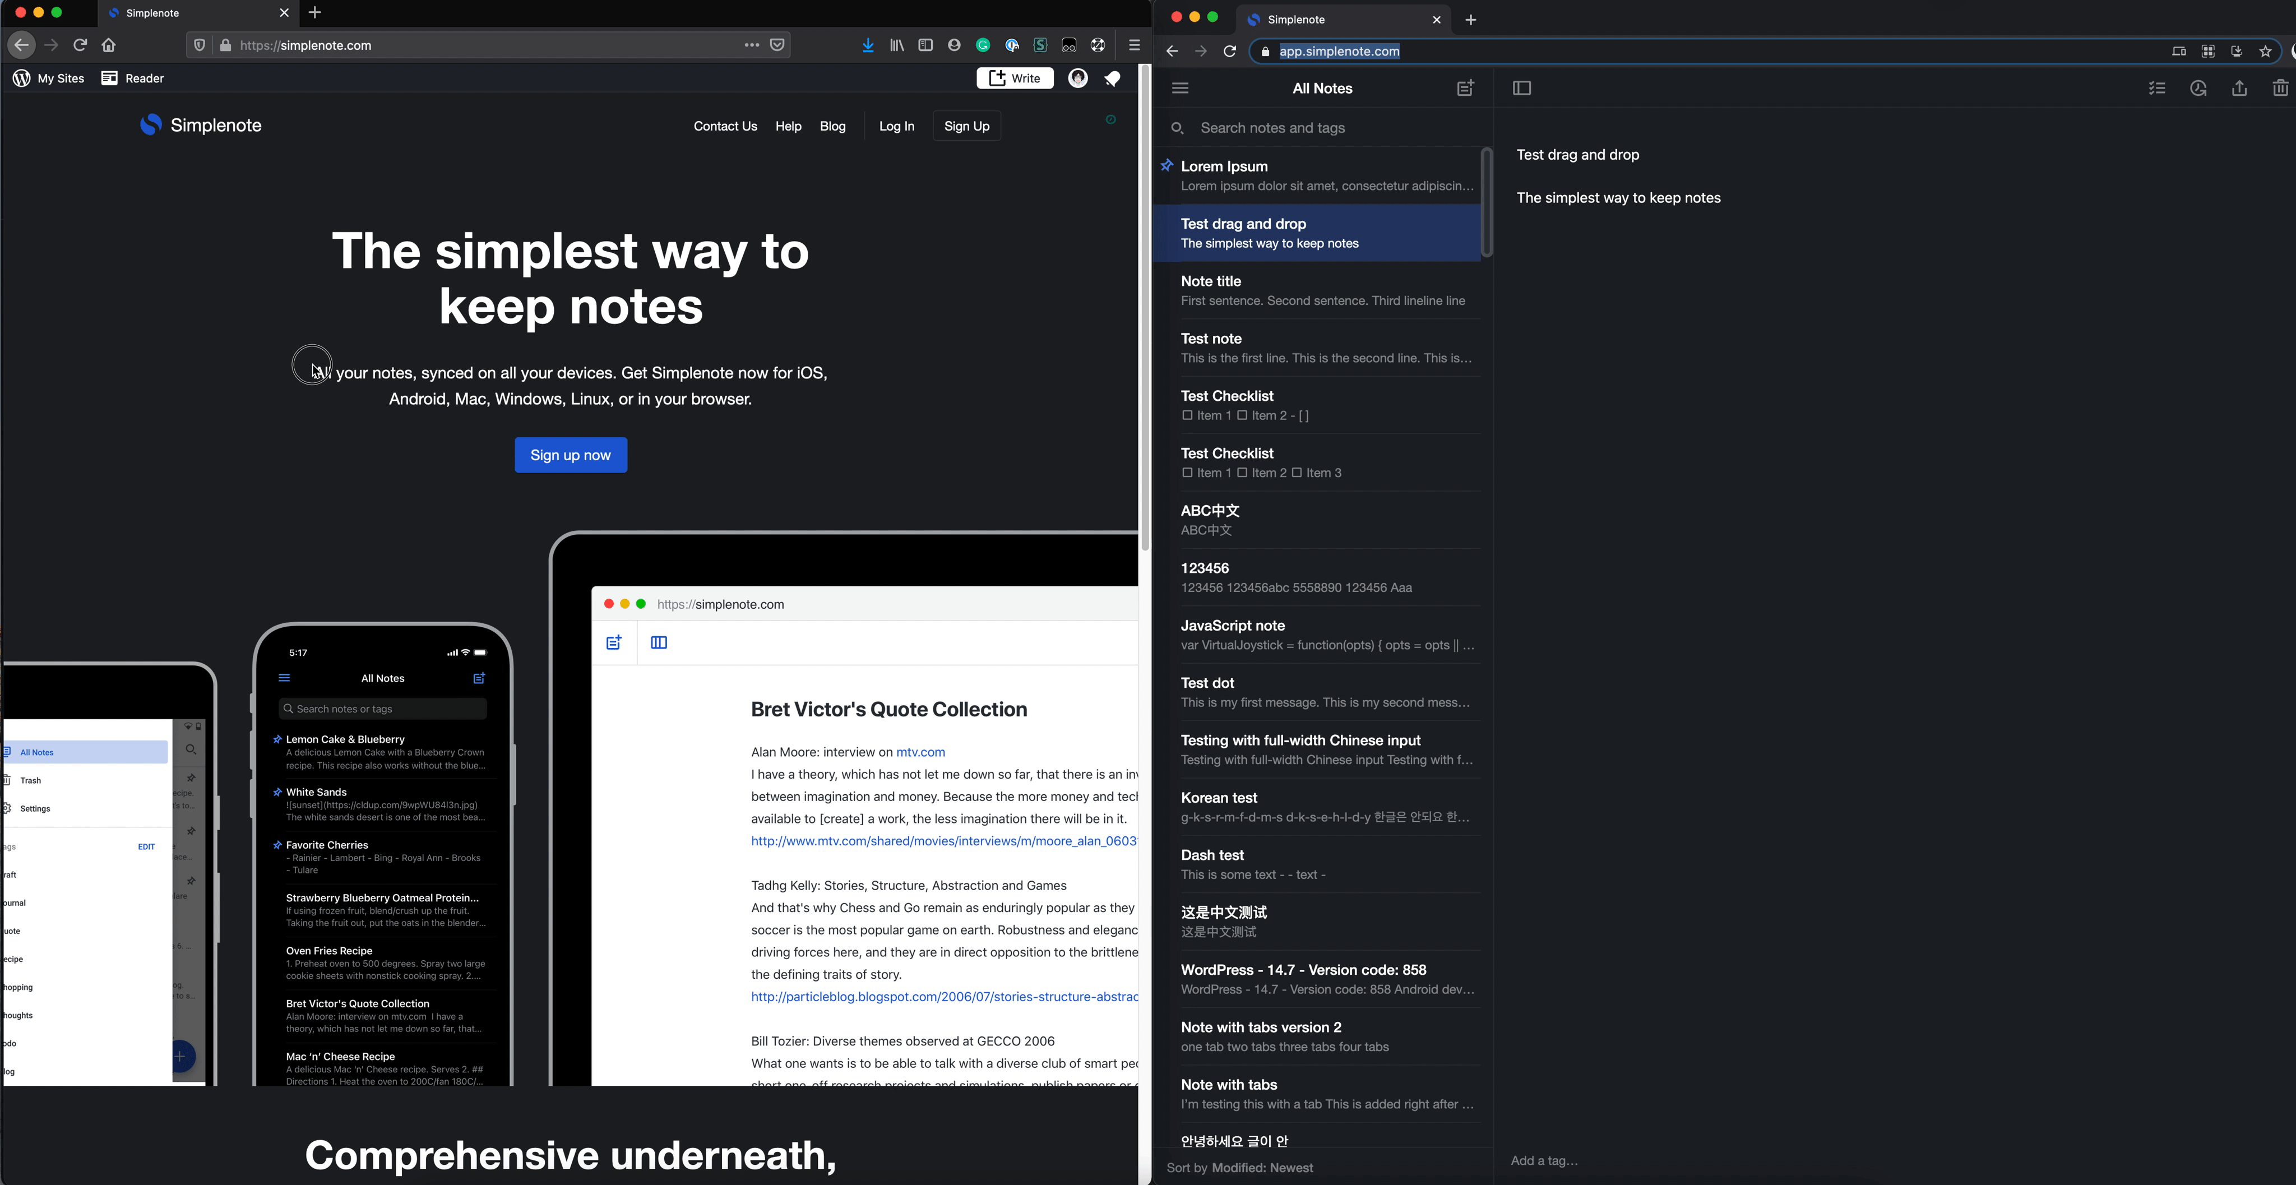
Task: Insert a checklist into the note
Action: 2157,88
